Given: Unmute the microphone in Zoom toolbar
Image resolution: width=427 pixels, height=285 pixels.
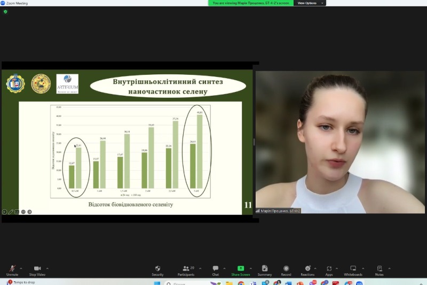Looking at the screenshot, I should [12, 269].
